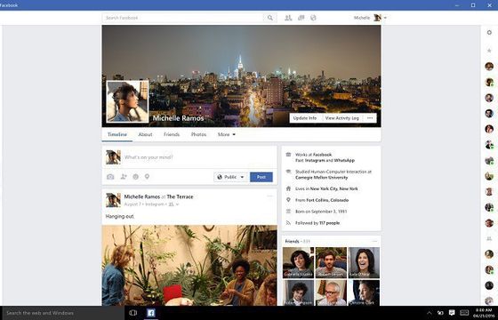Image resolution: width=498 pixels, height=320 pixels.
Task: Open the Friends tab
Action: point(172,134)
